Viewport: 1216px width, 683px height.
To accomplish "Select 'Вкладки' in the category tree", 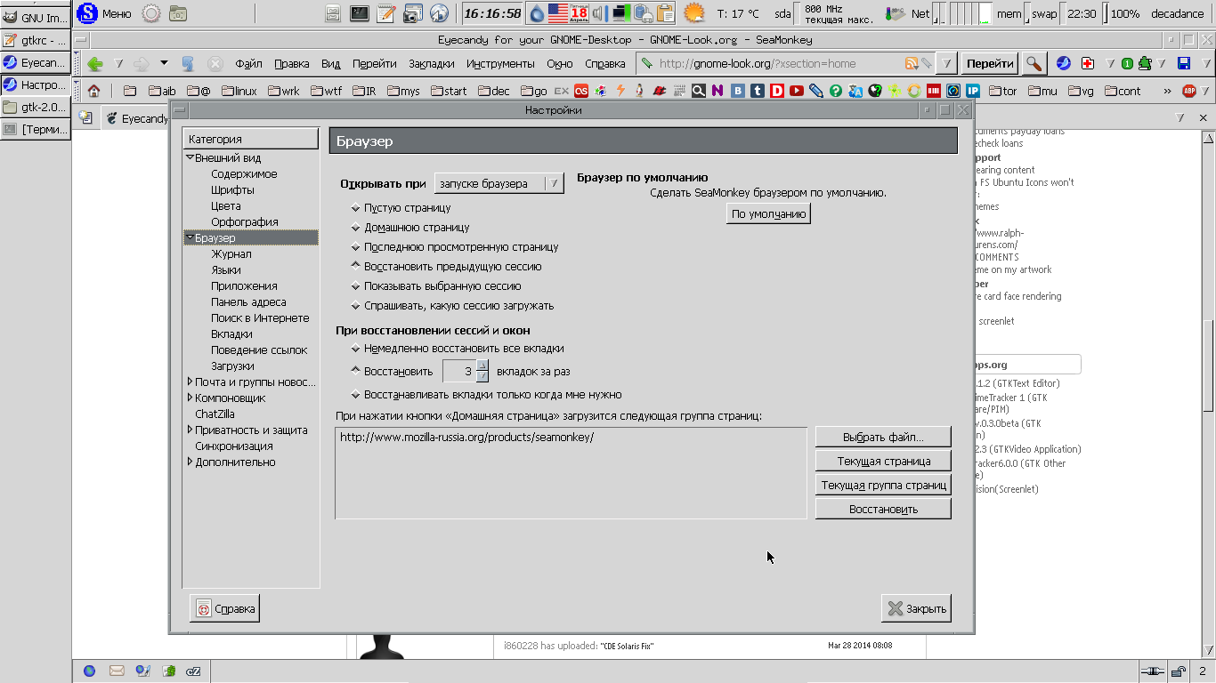I will coord(231,334).
